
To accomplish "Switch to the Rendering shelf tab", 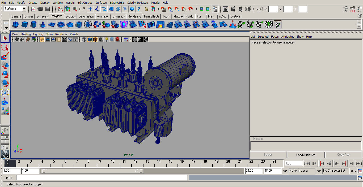I will [x=134, y=16].
